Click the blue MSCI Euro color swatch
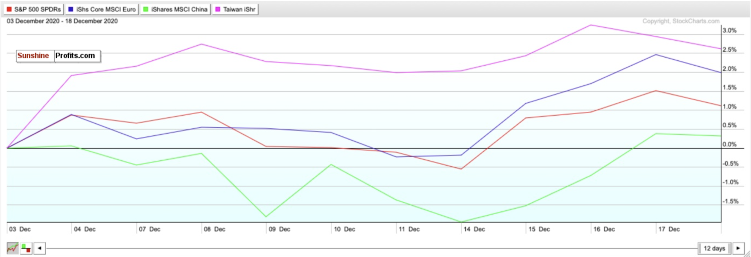751x257 pixels. point(71,9)
